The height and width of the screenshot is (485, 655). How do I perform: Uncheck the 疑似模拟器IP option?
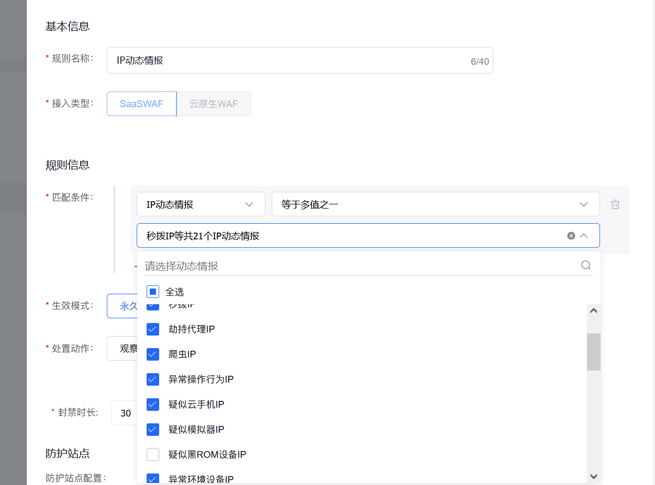153,429
